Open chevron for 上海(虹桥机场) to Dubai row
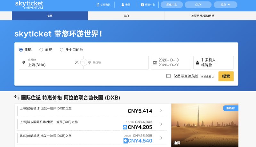The height and width of the screenshot is (147, 256). 161,111
